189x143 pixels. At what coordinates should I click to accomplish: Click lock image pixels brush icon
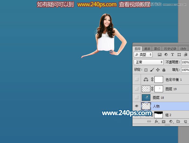click(152, 70)
